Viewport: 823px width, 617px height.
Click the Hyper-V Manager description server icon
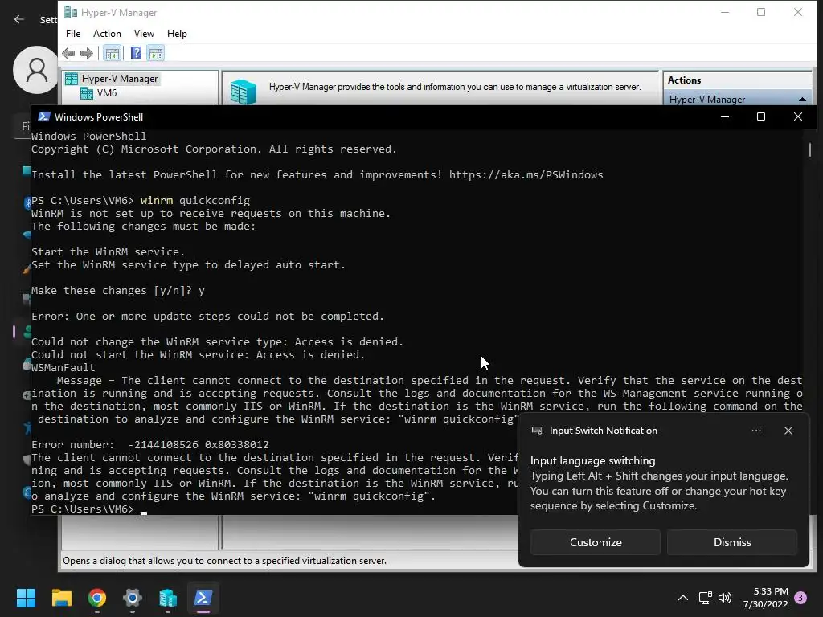(x=244, y=92)
